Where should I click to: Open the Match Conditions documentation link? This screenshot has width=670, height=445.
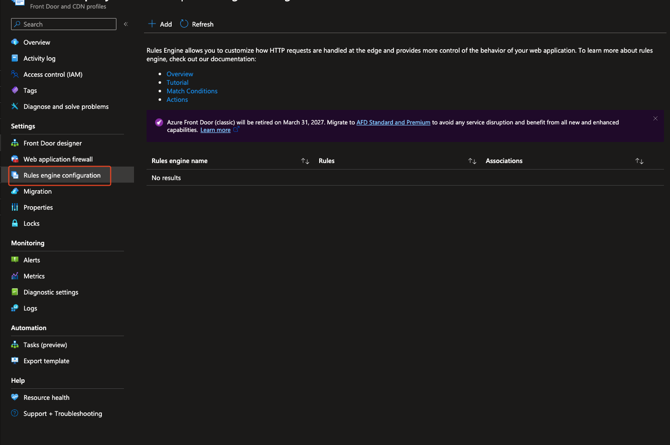click(192, 91)
